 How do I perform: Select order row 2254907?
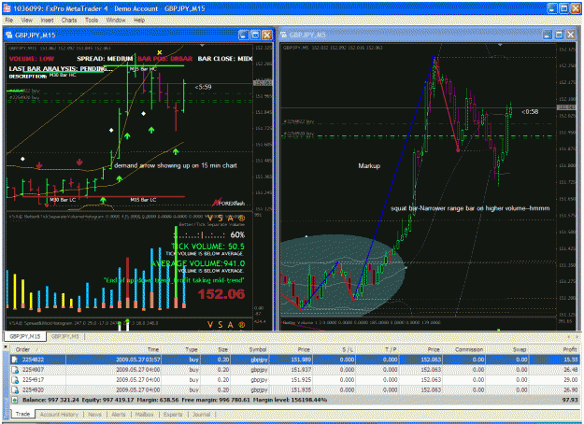click(294, 370)
